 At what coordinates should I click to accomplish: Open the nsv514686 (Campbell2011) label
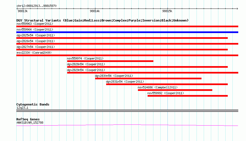click(x=158, y=87)
